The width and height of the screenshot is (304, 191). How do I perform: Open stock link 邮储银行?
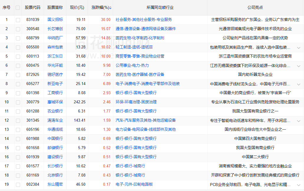[x=55, y=148]
